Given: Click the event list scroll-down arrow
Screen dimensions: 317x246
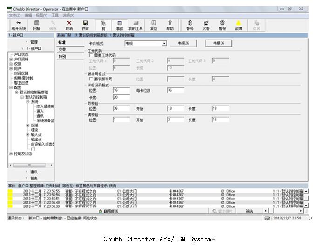Looking at the screenshot, I should [306, 206].
